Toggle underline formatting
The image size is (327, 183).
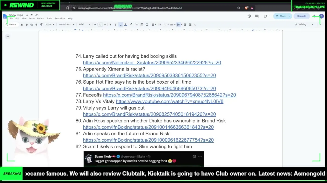click(121, 25)
